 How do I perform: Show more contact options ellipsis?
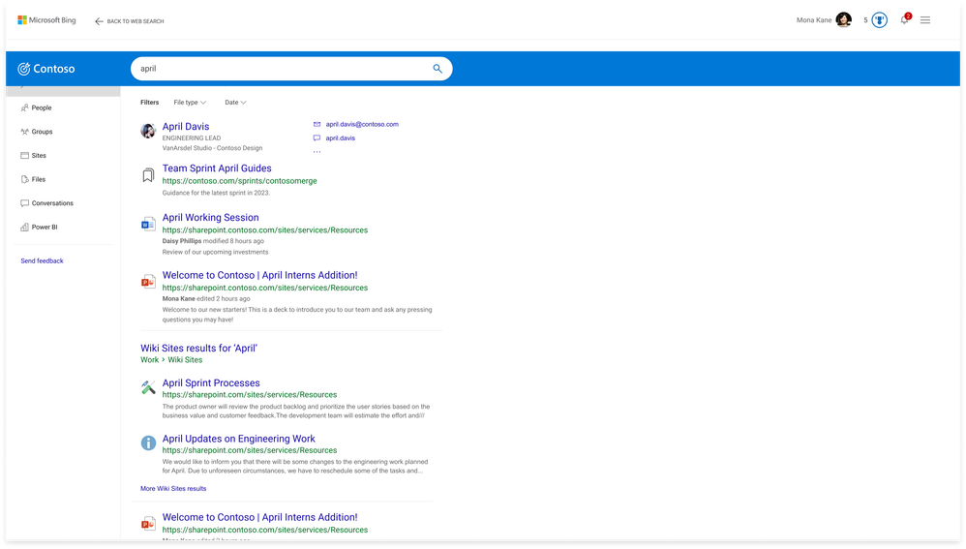[x=317, y=152]
